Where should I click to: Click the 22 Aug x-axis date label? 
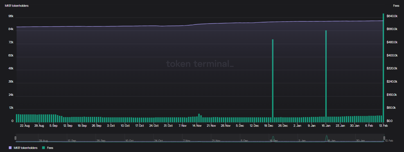coord(25,126)
